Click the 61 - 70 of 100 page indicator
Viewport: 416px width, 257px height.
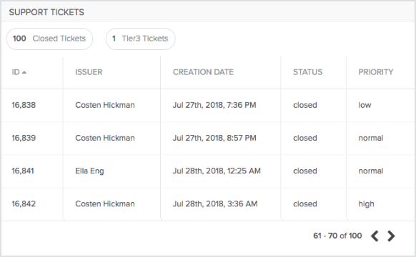coord(337,236)
